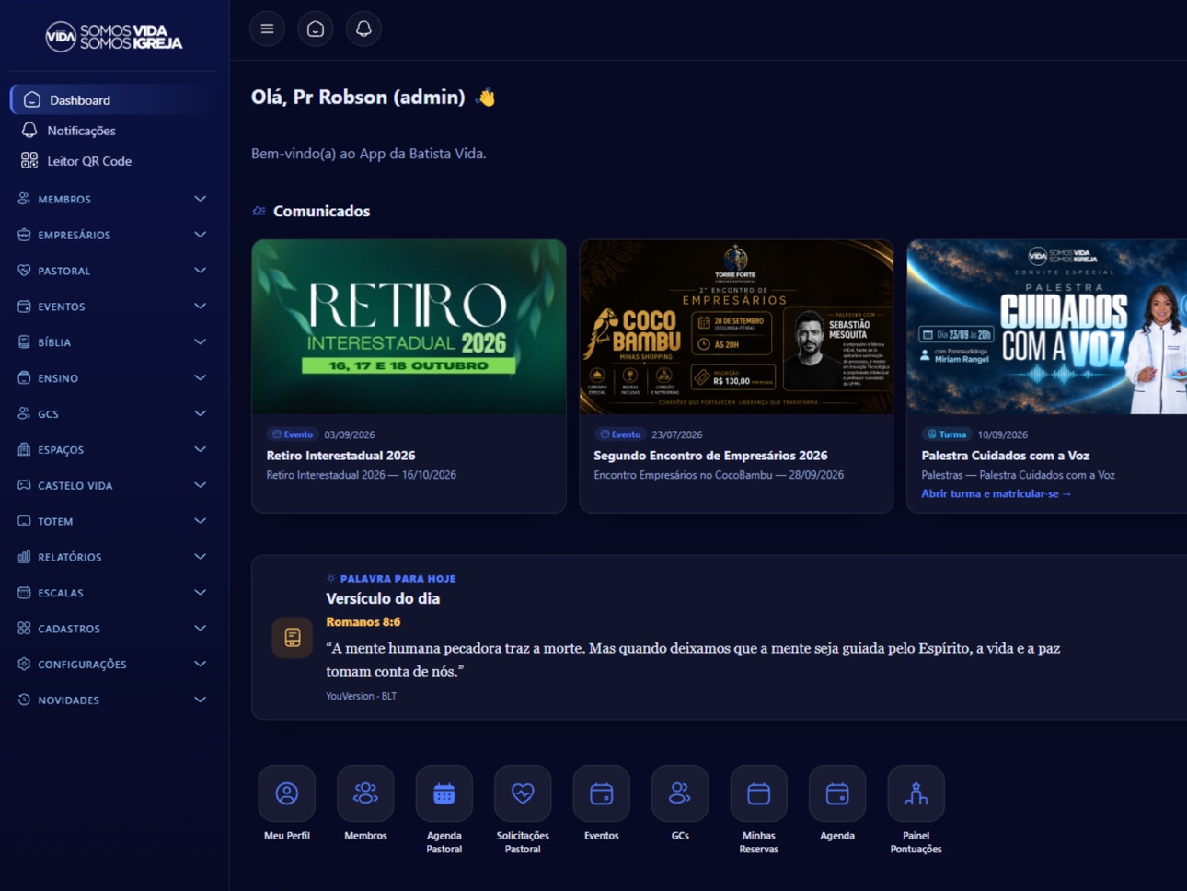Open the Cuidados com a Voz banner
The width and height of the screenshot is (1187, 891).
point(1047,327)
